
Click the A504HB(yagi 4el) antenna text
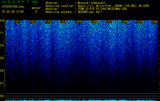click(x=90, y=12)
